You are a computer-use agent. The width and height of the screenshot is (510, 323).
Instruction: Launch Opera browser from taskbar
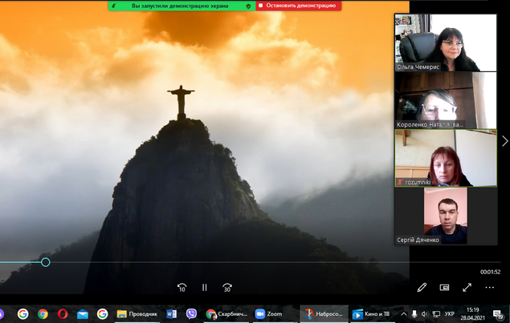[63, 314]
